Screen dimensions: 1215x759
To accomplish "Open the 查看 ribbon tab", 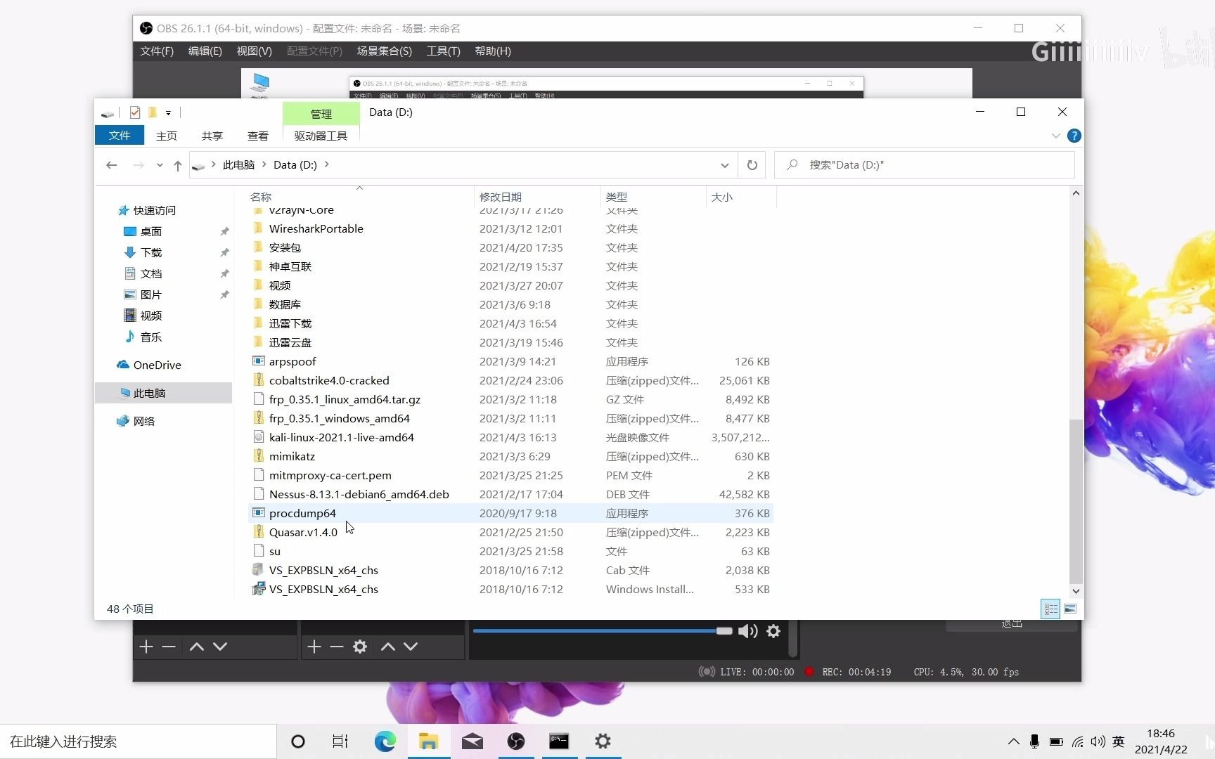I will (x=258, y=136).
